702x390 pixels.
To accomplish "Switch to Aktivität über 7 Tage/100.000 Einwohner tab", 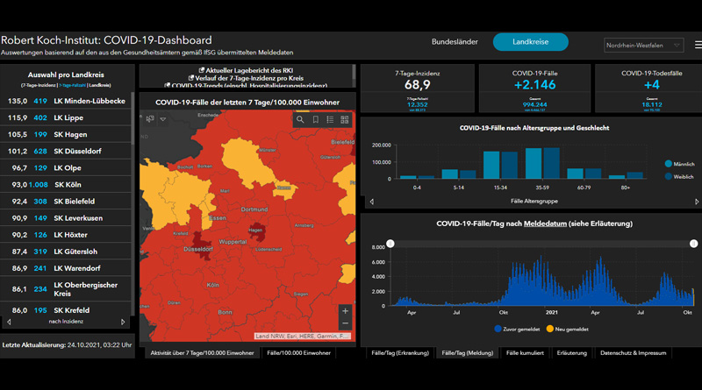I will pos(202,353).
